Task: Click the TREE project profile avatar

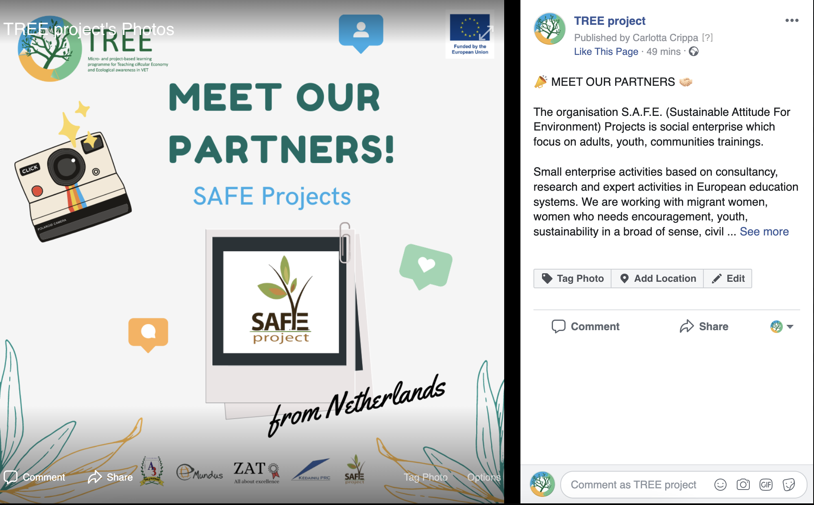Action: 549,28
